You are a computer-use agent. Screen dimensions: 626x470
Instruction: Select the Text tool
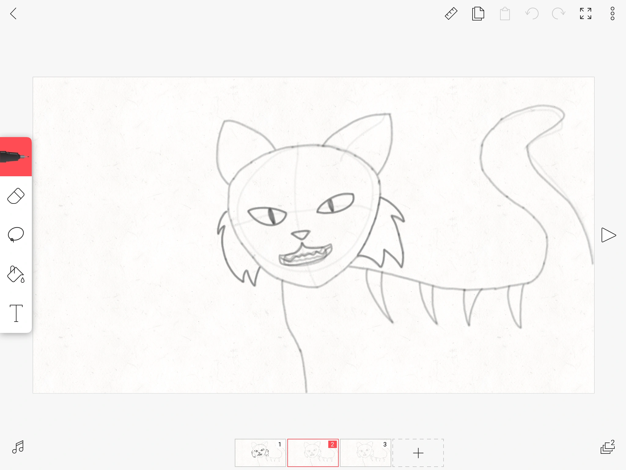(x=16, y=313)
